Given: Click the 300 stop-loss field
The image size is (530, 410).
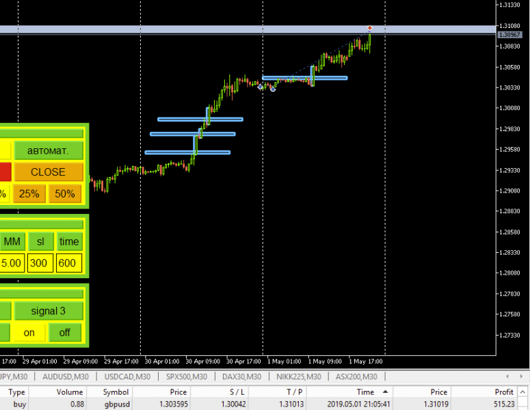Looking at the screenshot, I should click(x=40, y=263).
